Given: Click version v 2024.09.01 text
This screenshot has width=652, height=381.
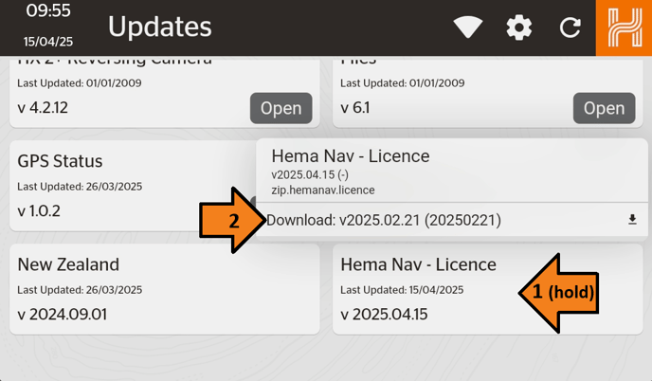Looking at the screenshot, I should 62,314.
